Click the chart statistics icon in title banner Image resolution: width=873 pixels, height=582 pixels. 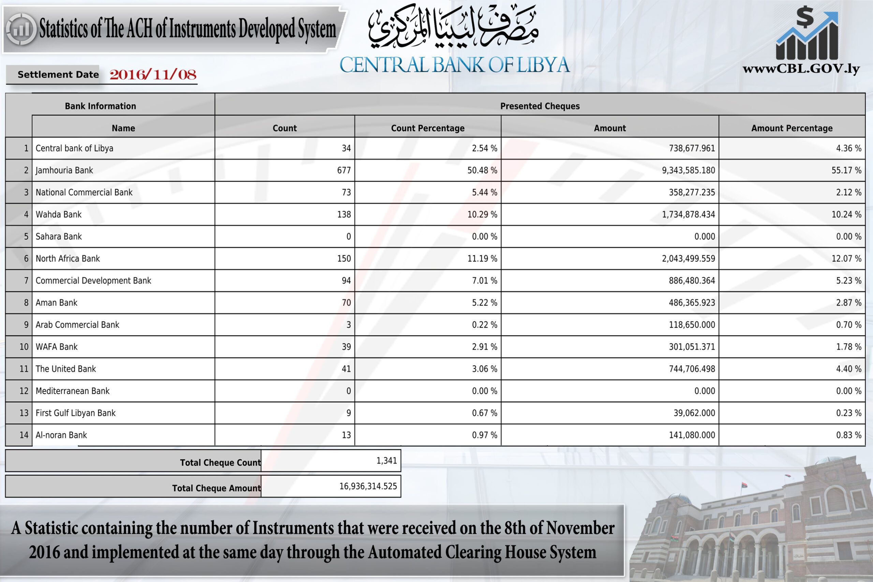[21, 29]
